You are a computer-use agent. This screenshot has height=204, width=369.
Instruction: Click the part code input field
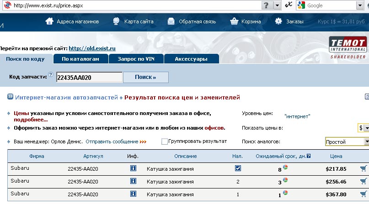89,78
